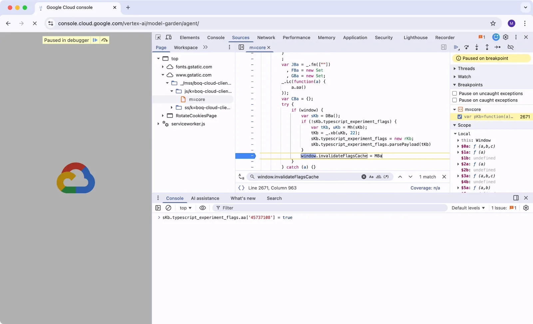The width and height of the screenshot is (533, 324).
Task: Switch to the Network tab
Action: point(266,38)
